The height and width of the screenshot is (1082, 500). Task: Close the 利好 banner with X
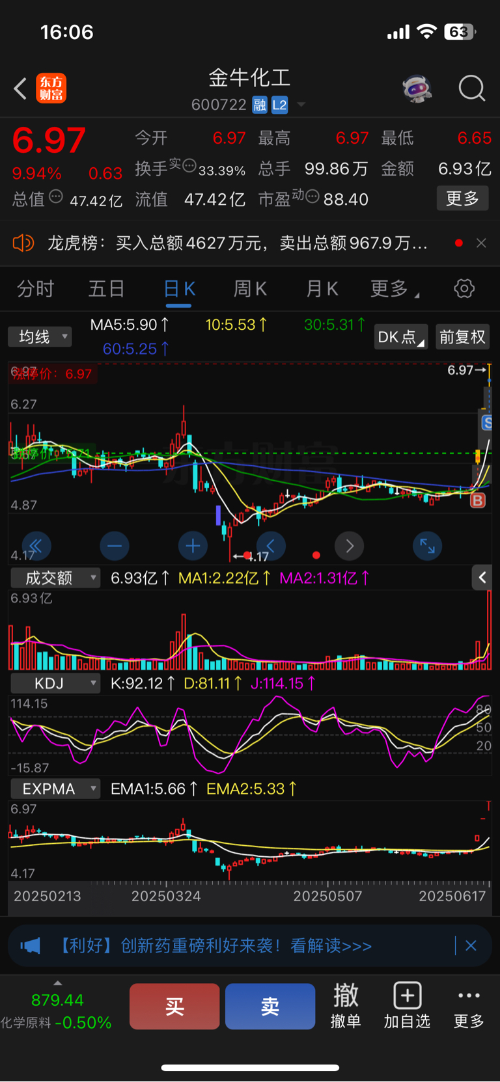coord(471,945)
